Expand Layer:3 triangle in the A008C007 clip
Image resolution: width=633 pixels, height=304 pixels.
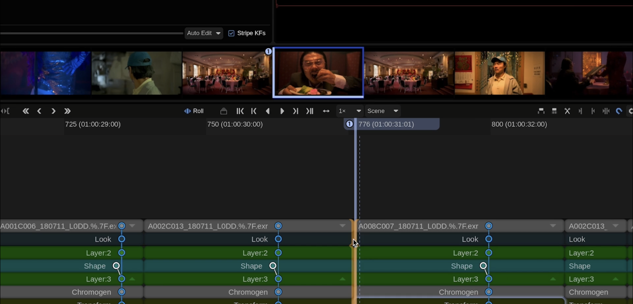tap(553, 279)
